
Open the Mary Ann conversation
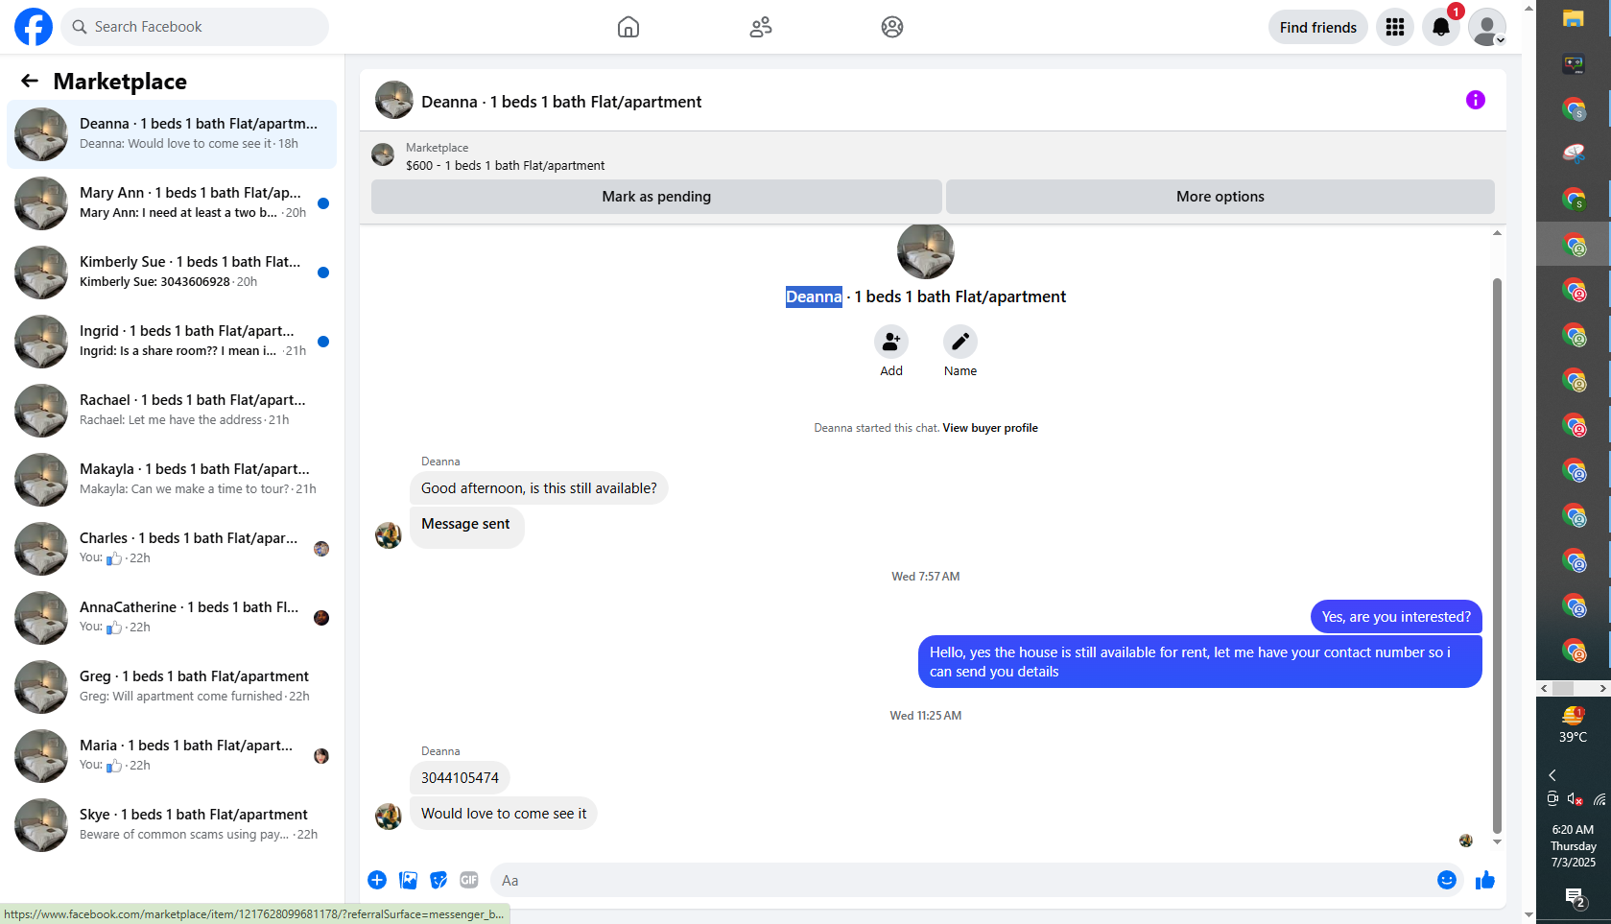tap(172, 202)
